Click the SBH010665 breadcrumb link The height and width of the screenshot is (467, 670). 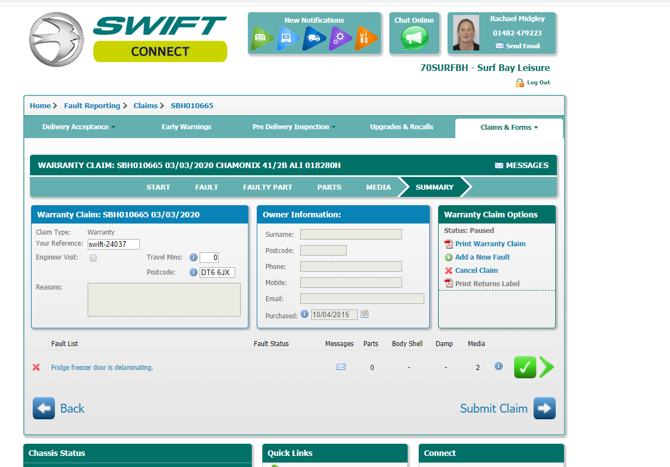click(x=192, y=106)
